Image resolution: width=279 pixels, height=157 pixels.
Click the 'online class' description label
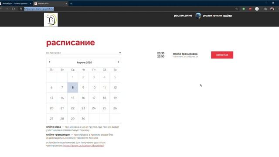tap(53, 127)
